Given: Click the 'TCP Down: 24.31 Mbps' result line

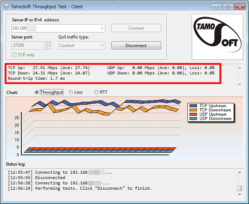Looking at the screenshot, I should coord(49,73).
